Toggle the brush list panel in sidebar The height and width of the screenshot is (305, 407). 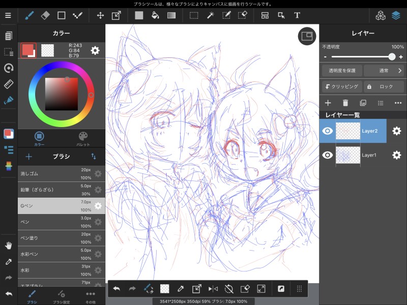[9, 149]
